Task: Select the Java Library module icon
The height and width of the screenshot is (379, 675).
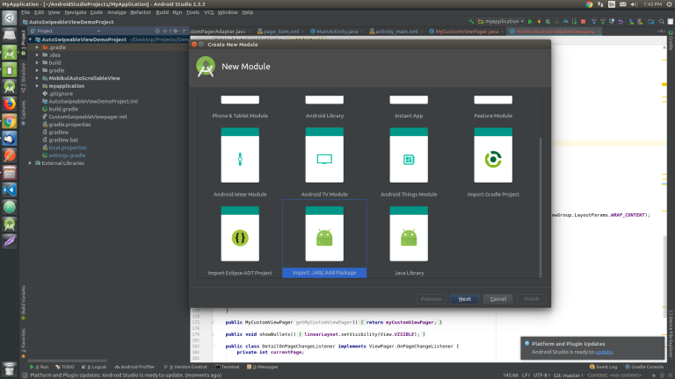Action: coord(409,237)
